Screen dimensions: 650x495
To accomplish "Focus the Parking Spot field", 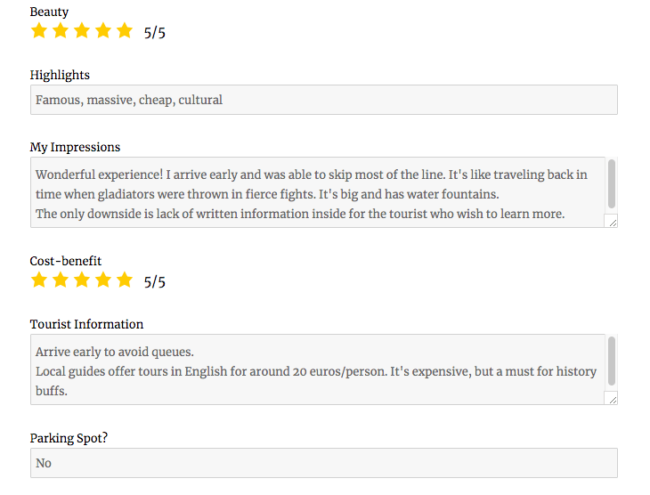I will 323,463.
